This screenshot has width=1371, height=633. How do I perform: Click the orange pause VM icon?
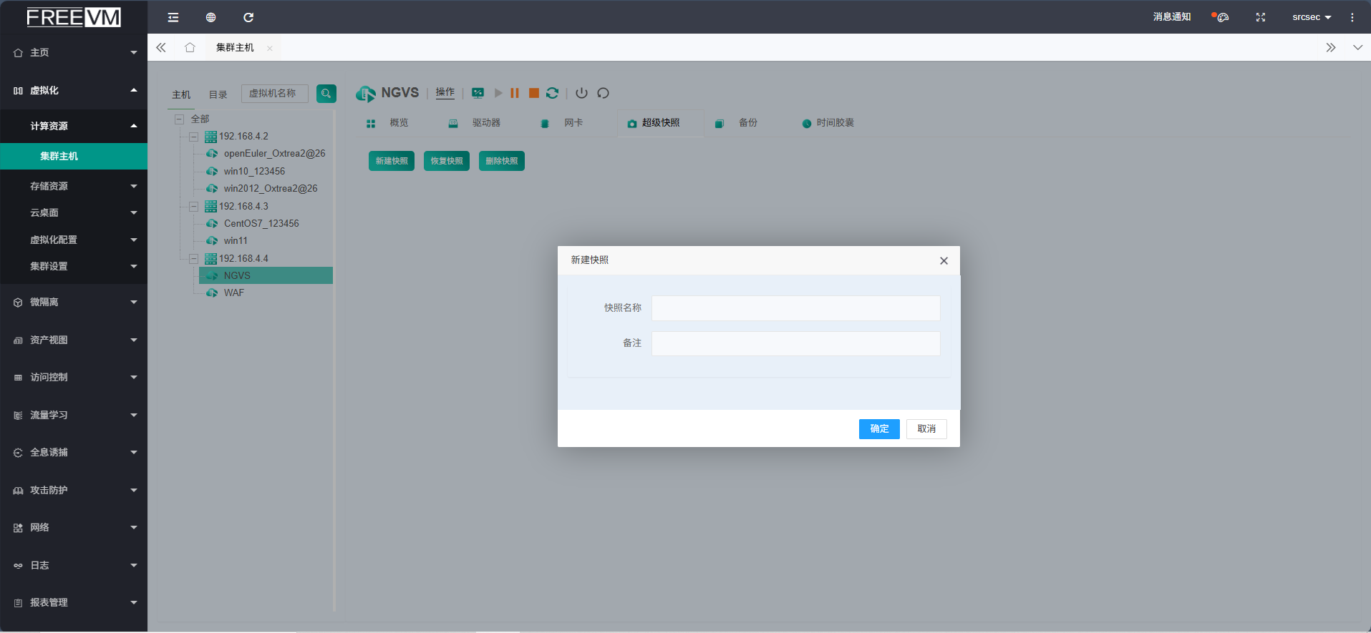pyautogui.click(x=515, y=93)
